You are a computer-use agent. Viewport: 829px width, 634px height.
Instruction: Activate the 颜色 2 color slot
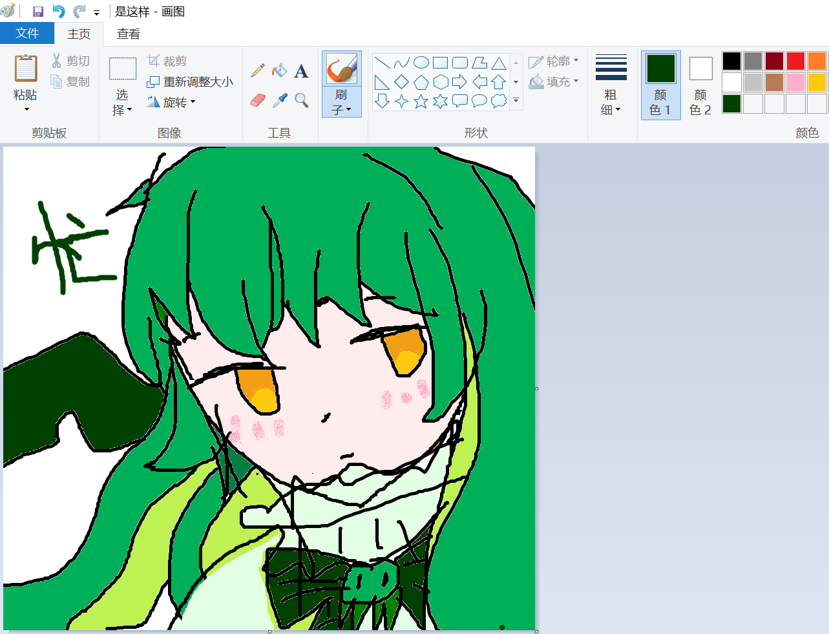(700, 85)
